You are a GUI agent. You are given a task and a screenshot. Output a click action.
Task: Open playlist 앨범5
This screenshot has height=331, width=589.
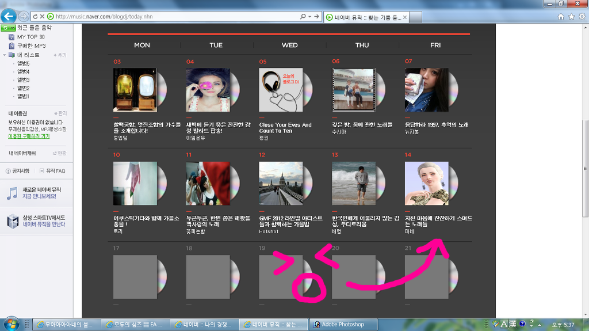pos(23,63)
